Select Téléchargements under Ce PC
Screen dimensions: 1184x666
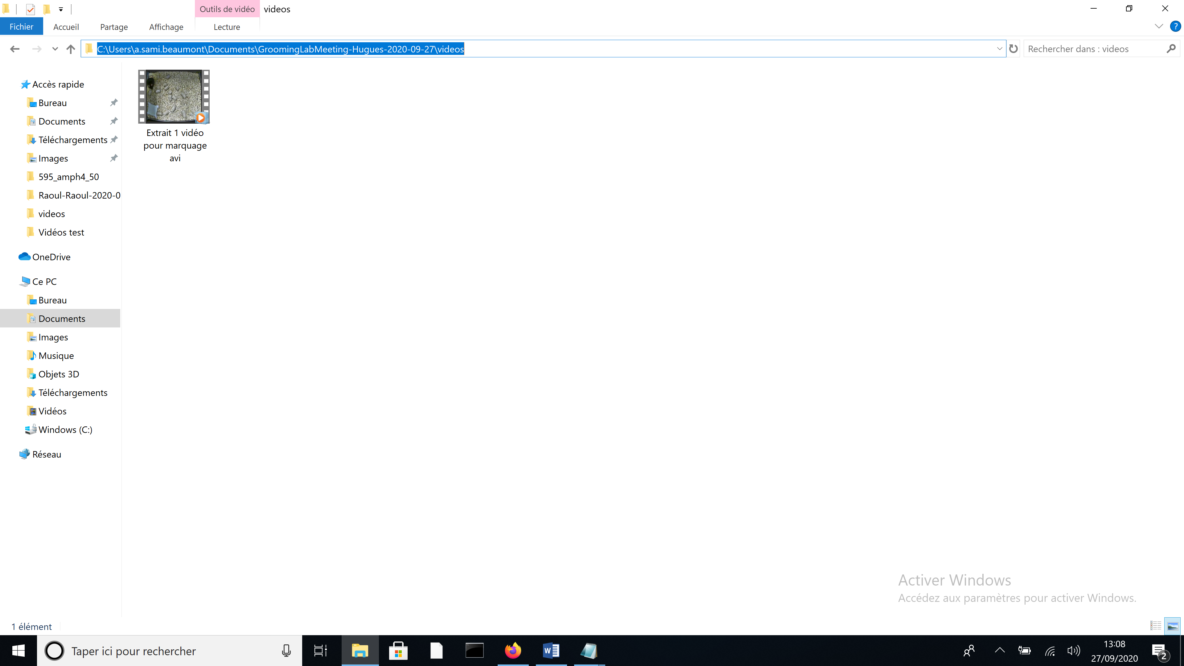tap(73, 393)
